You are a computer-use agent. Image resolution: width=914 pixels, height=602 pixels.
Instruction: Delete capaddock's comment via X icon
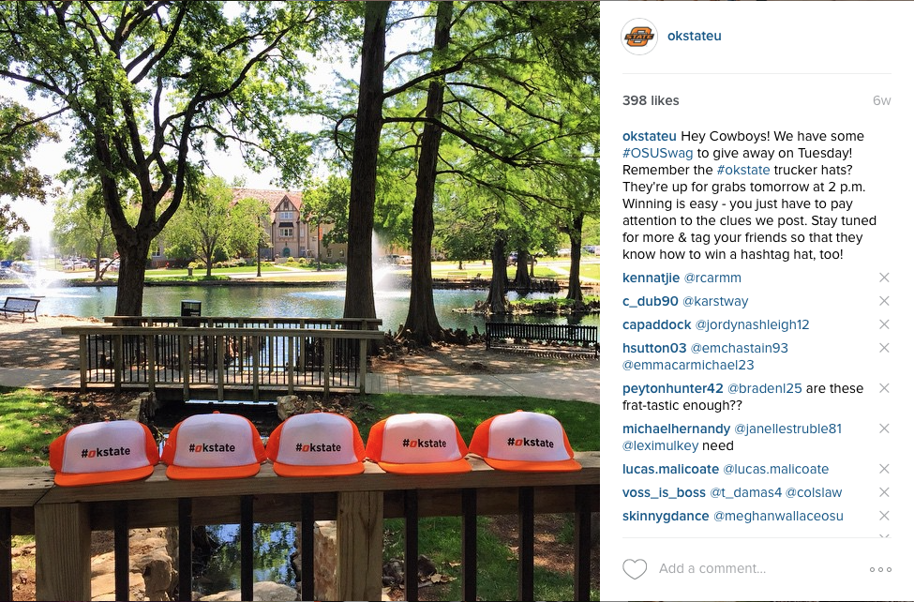click(884, 324)
